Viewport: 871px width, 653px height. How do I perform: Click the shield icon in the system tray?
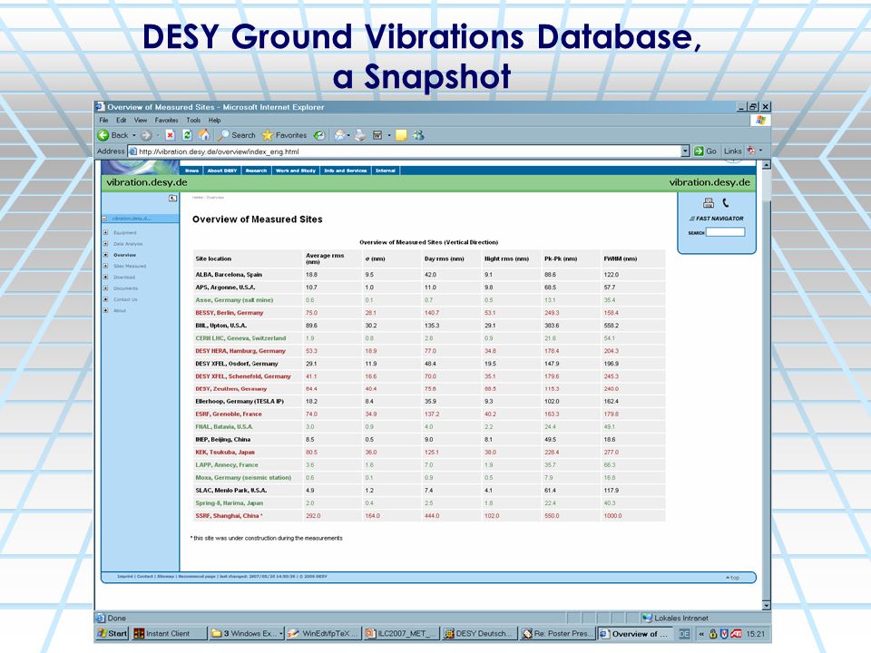[724, 634]
